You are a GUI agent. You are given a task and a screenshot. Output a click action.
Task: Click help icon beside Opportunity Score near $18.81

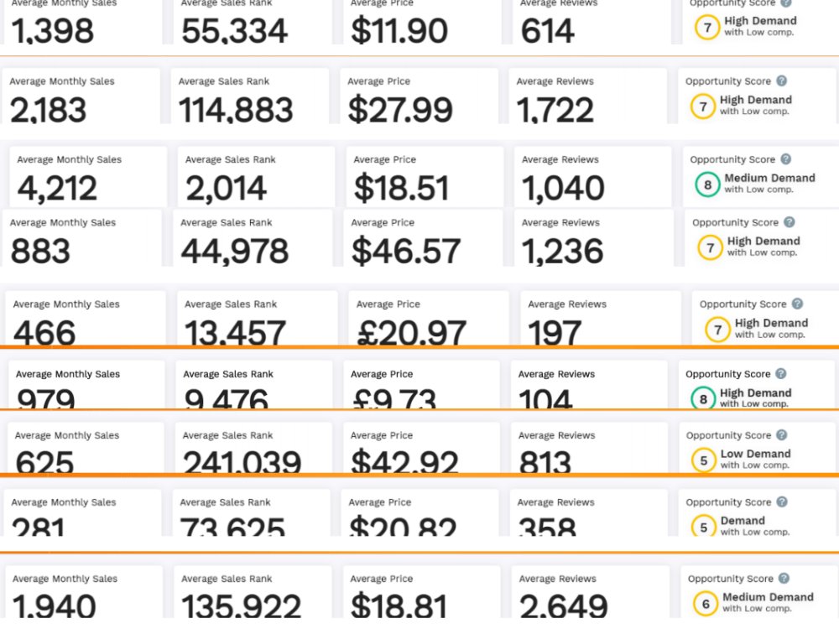(x=784, y=578)
